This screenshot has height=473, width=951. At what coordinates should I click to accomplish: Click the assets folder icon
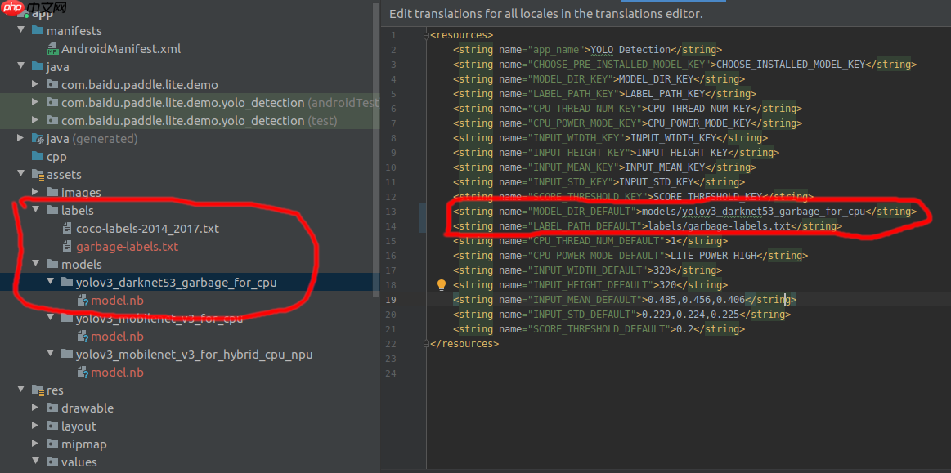click(38, 175)
